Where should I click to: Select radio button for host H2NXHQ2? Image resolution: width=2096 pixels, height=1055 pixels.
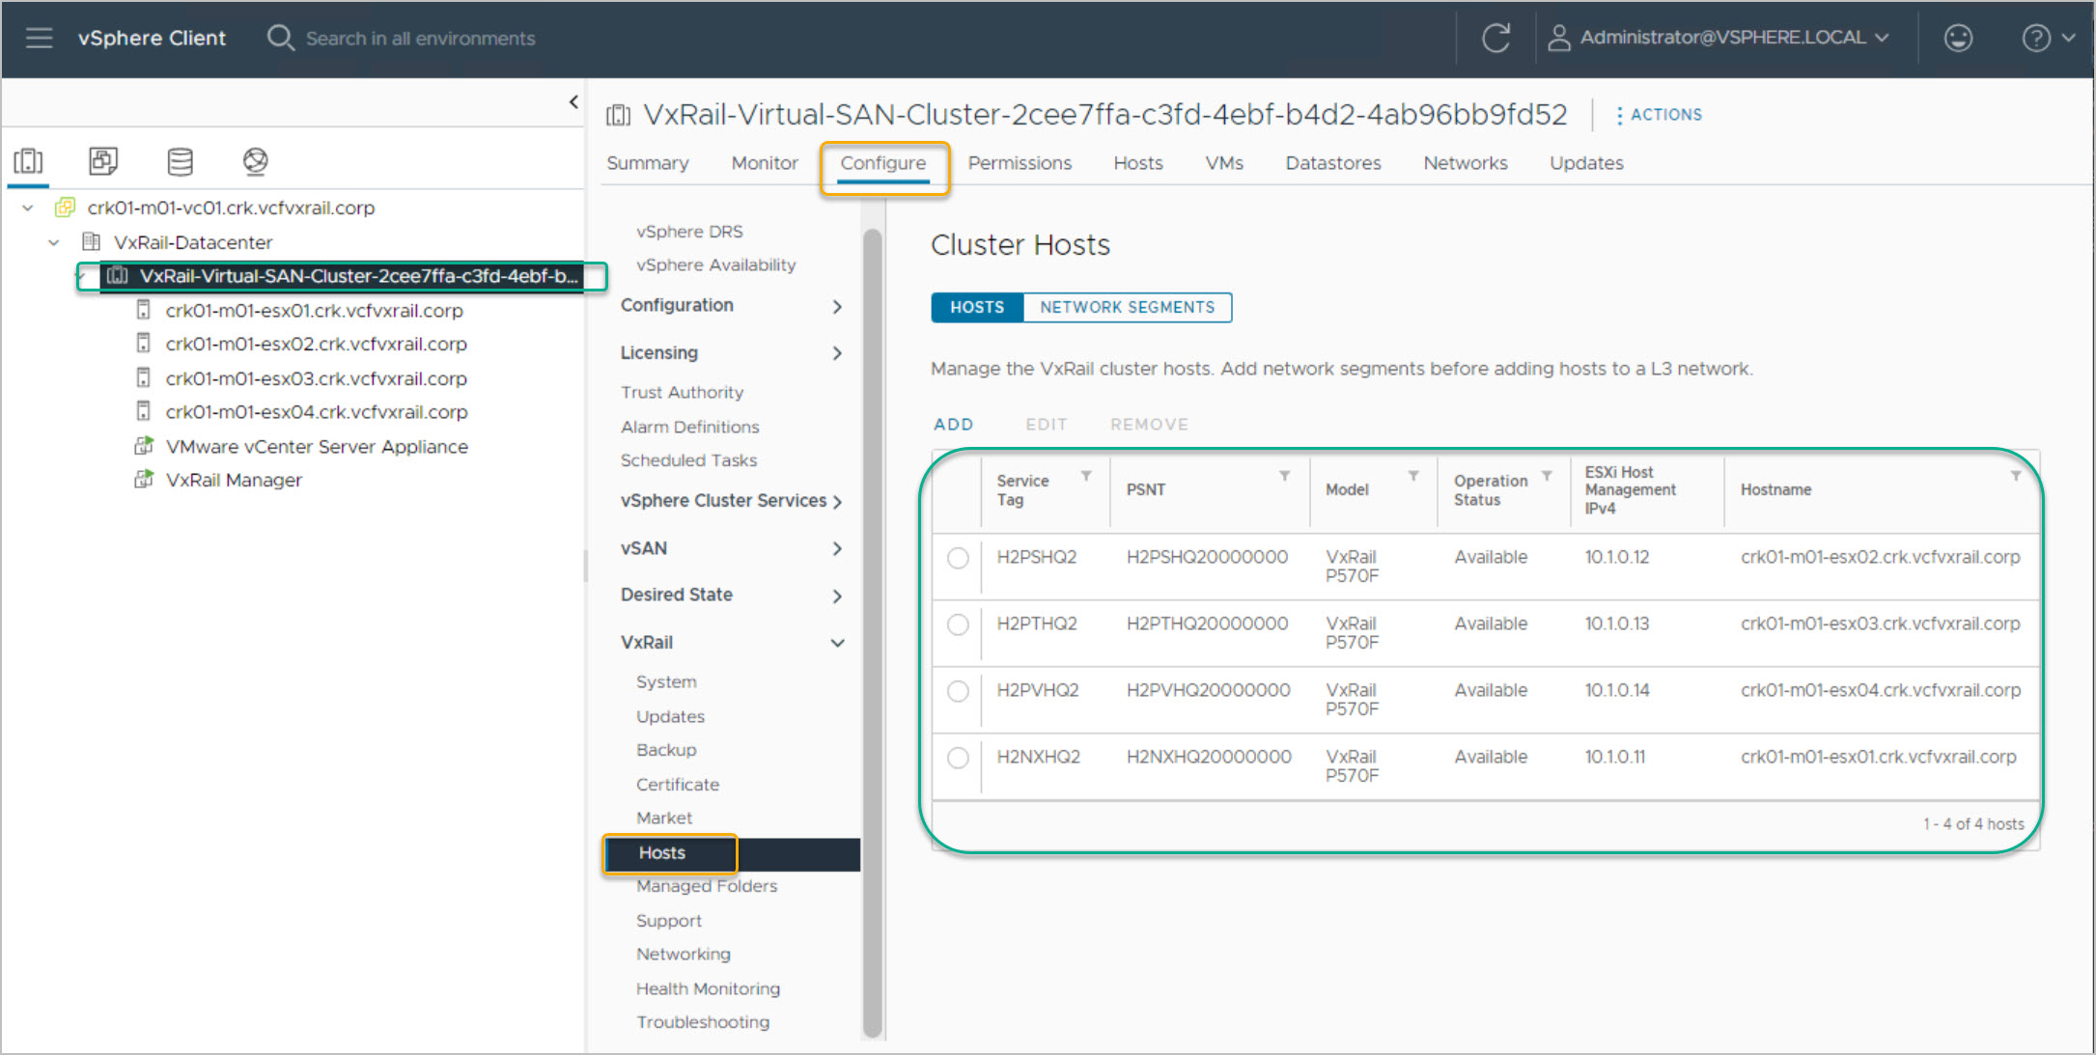click(958, 758)
